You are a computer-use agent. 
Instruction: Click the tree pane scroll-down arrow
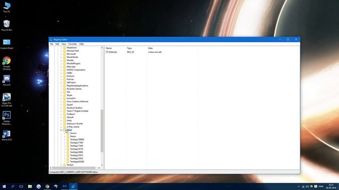click(102, 165)
